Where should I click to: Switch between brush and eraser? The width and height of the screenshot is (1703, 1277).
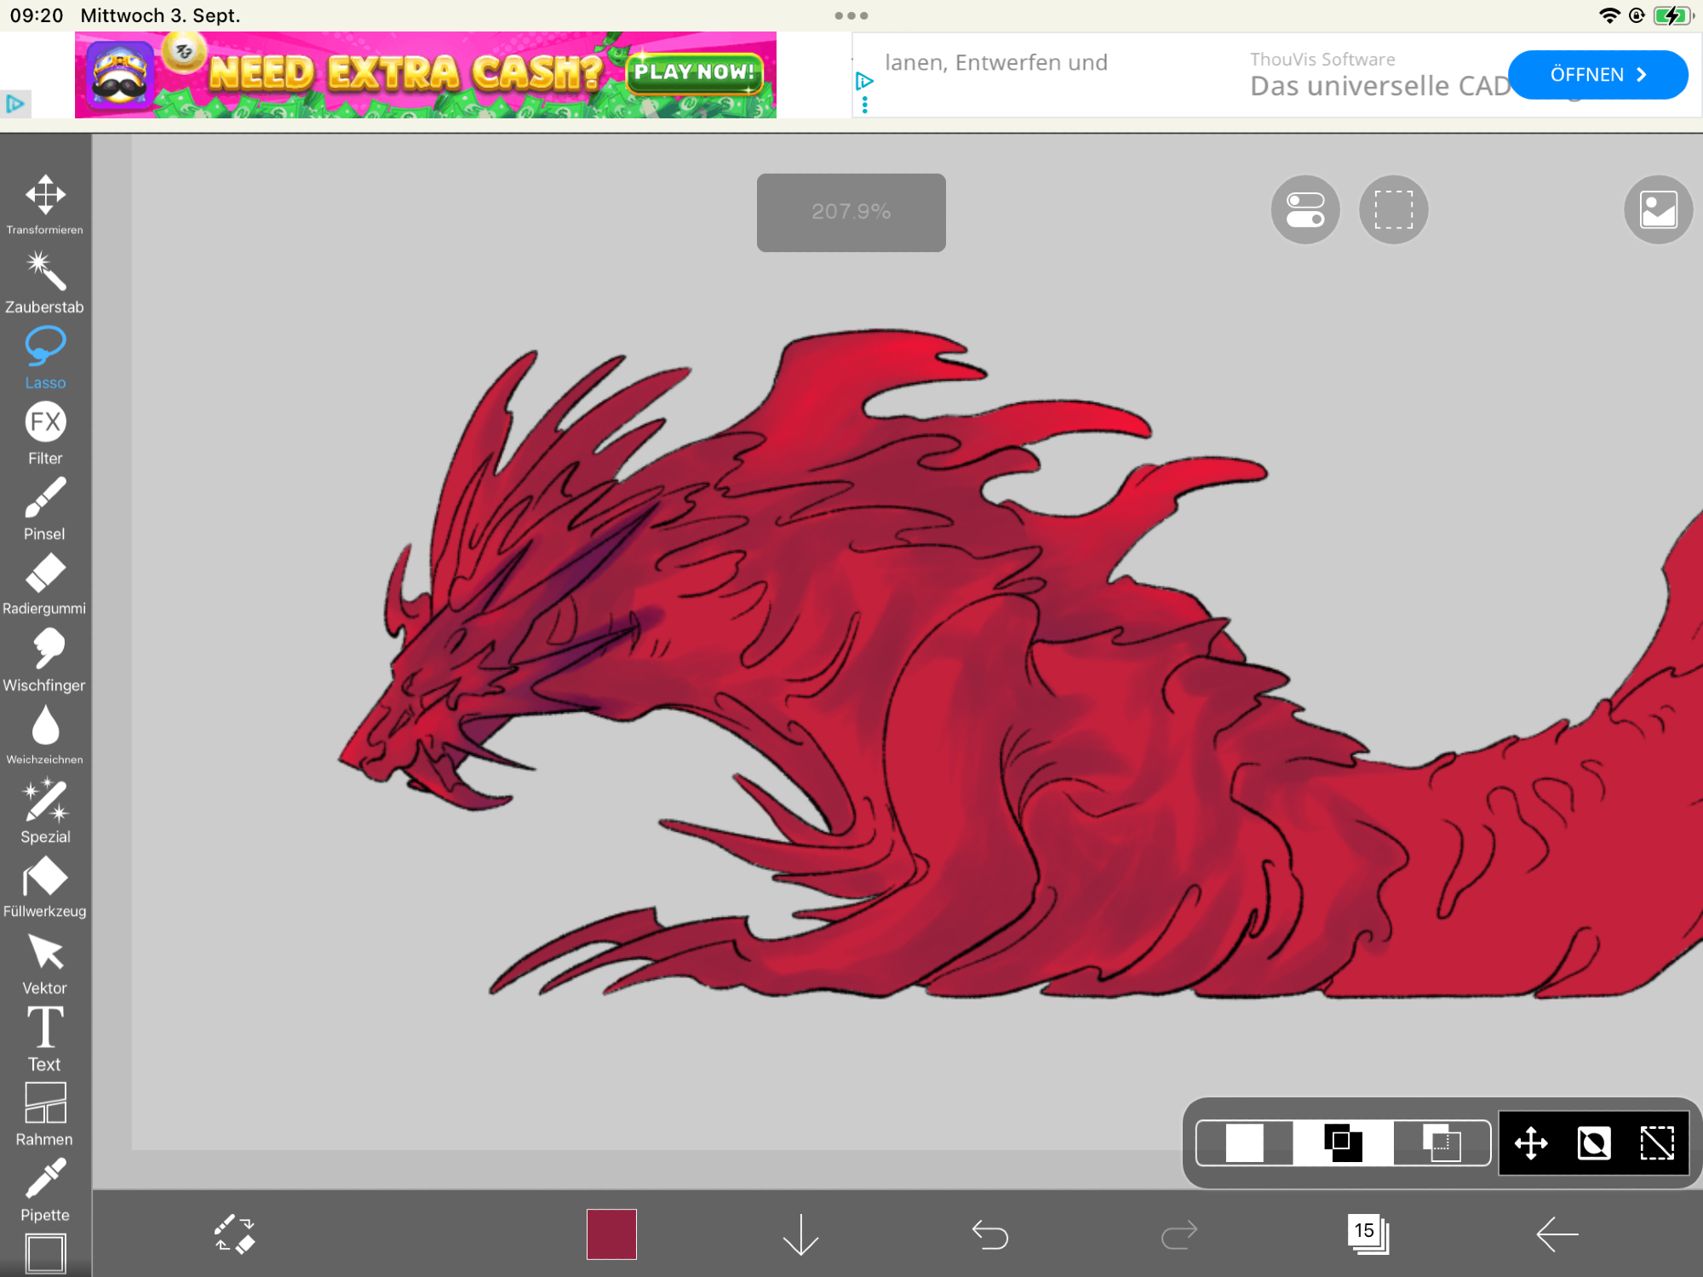(234, 1234)
